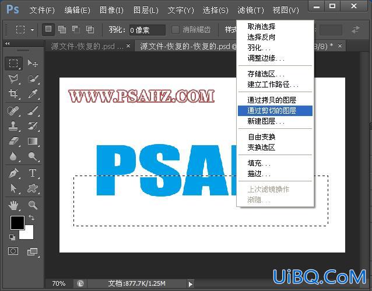The image size is (372, 291).
Task: Open the 图层(L) menu
Action: [146, 10]
